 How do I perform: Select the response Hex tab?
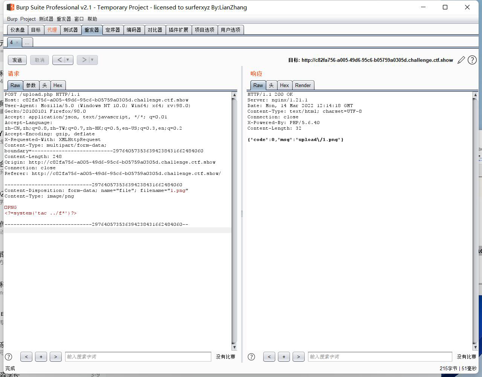pyautogui.click(x=285, y=85)
